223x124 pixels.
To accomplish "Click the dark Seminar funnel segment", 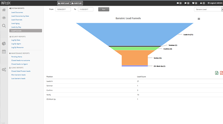I will click(x=135, y=46).
